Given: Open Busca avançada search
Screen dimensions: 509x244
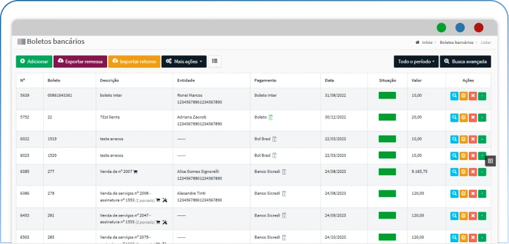Looking at the screenshot, I should coord(465,61).
